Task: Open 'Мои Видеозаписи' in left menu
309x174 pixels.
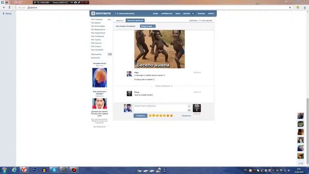Action: (x=98, y=29)
